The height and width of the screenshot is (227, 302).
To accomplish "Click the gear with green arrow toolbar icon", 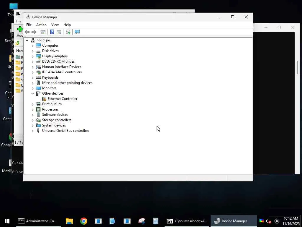I will click(x=68, y=32).
